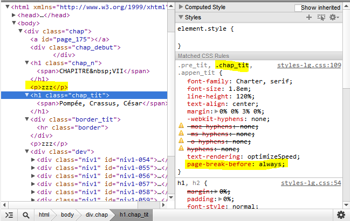Screen dimensions: 350x221
Task: Collapse the div class chap node
Action: (x=20, y=31)
